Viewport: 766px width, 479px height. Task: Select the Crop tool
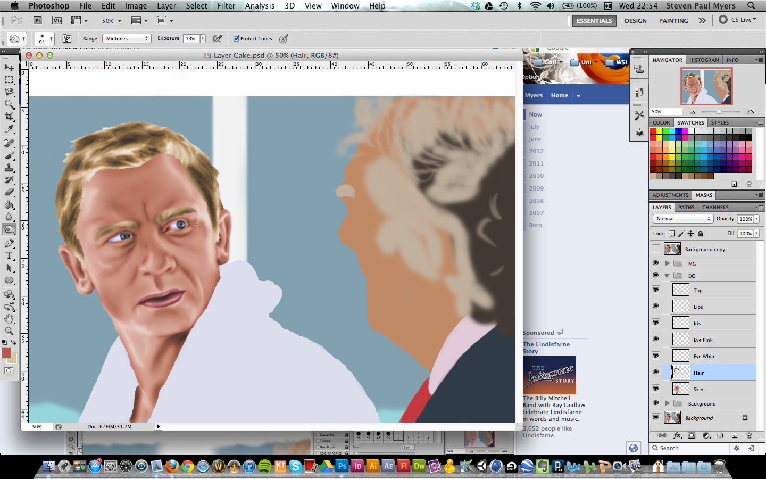[9, 117]
